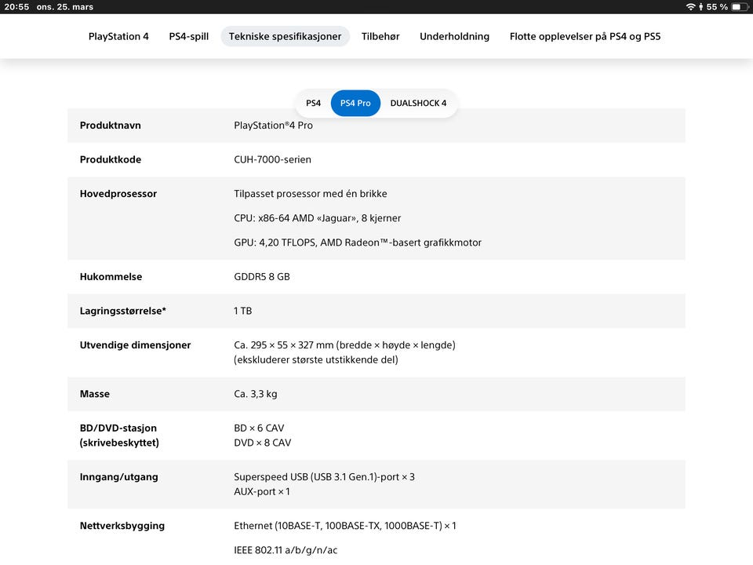Image resolution: width=753 pixels, height=565 pixels.
Task: Click the Produktkode label
Action: point(111,159)
